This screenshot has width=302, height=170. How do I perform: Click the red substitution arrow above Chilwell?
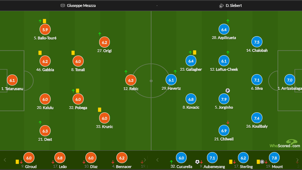coord(228,122)
